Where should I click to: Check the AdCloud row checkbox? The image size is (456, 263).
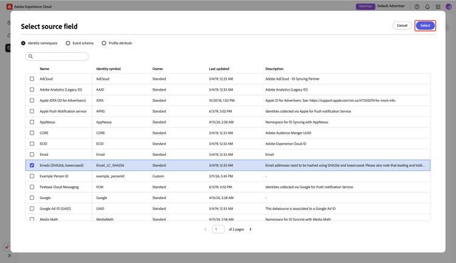32,79
